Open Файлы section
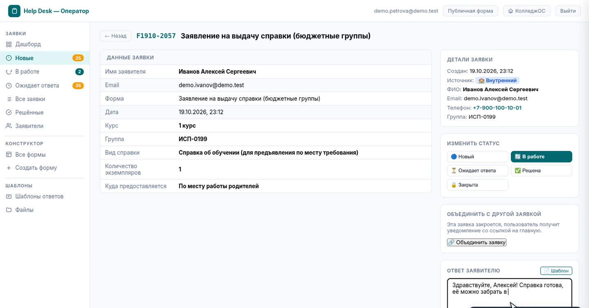 pyautogui.click(x=45, y=210)
